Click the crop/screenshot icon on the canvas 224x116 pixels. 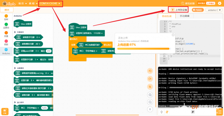pyautogui.click(x=150, y=87)
